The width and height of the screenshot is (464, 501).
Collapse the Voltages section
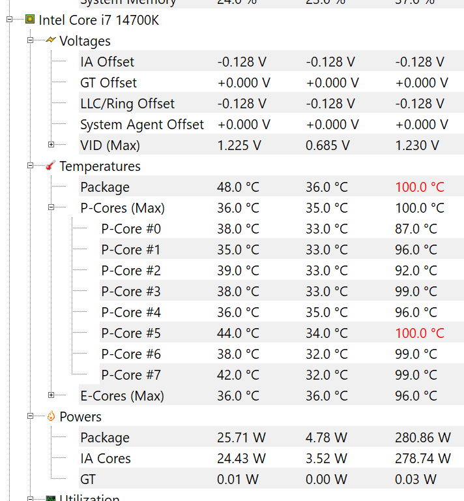coord(30,40)
